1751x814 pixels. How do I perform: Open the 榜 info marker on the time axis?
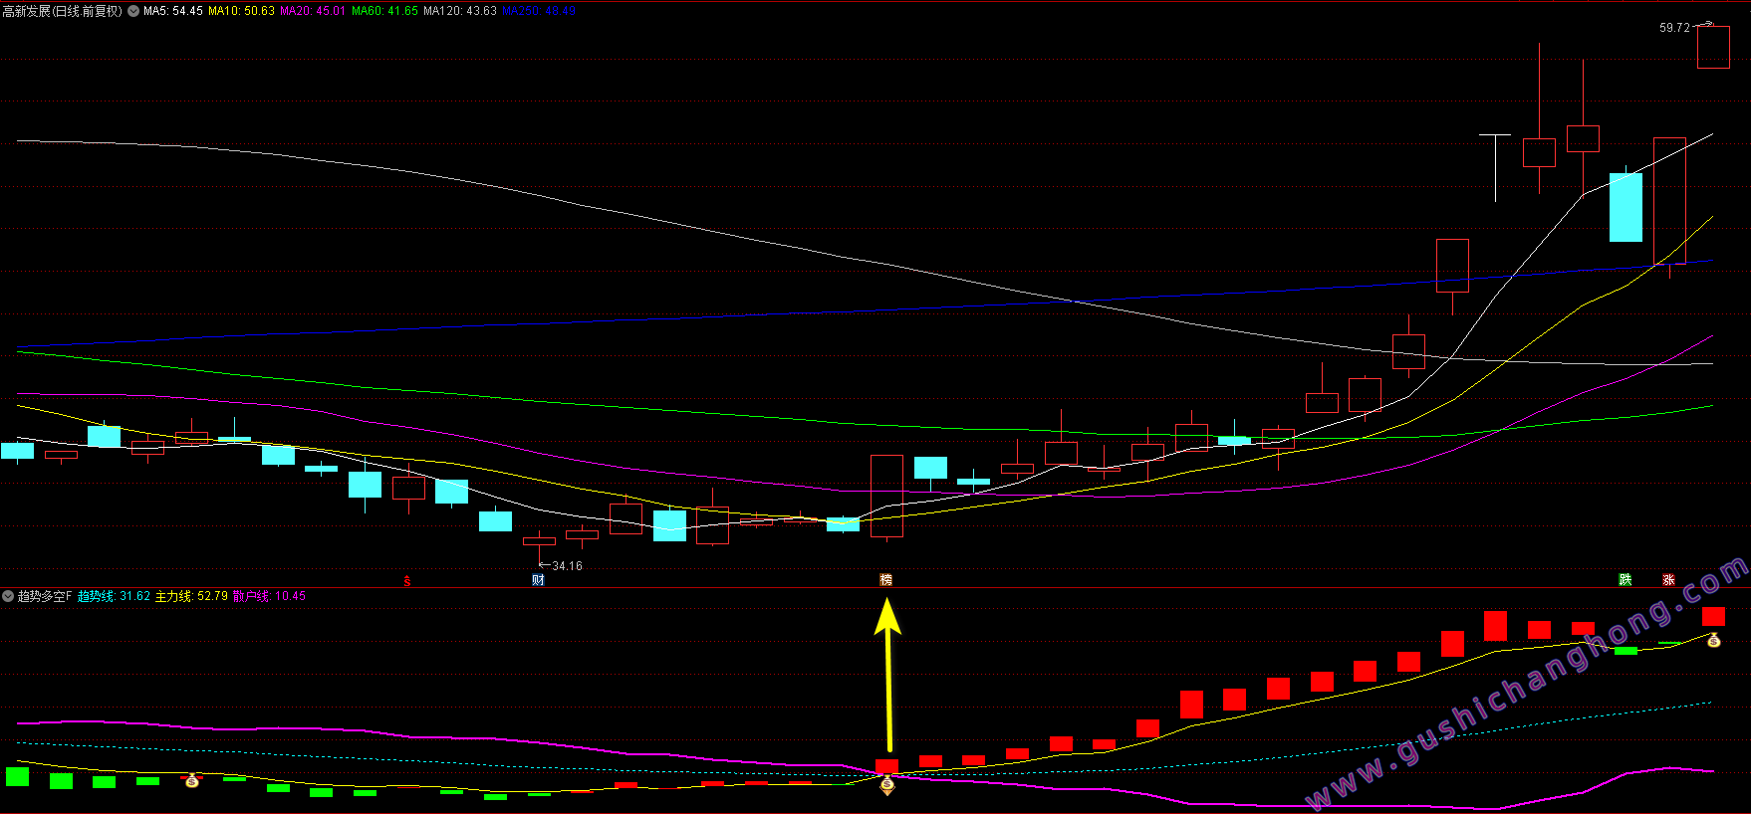(885, 580)
